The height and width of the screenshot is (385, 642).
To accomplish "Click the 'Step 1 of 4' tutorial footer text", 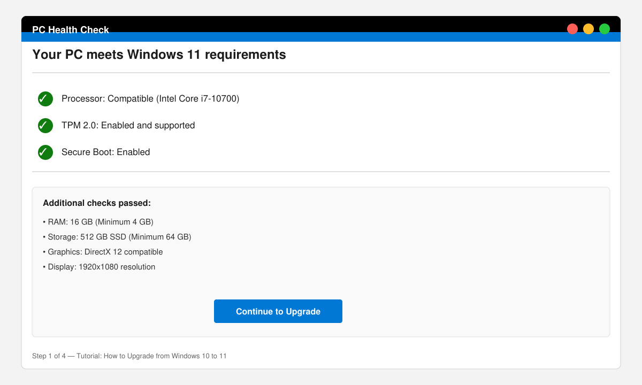I will tap(129, 356).
